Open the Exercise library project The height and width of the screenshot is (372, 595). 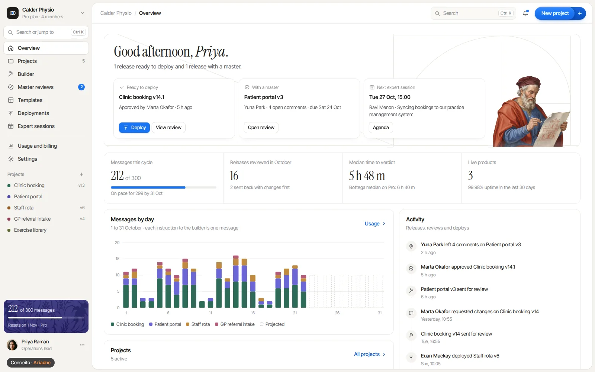(46, 230)
